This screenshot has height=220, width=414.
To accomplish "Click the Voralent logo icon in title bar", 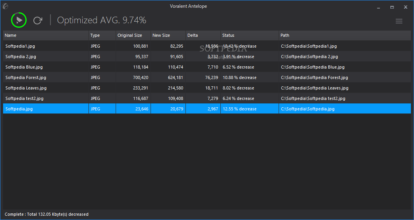I will tap(5, 6).
